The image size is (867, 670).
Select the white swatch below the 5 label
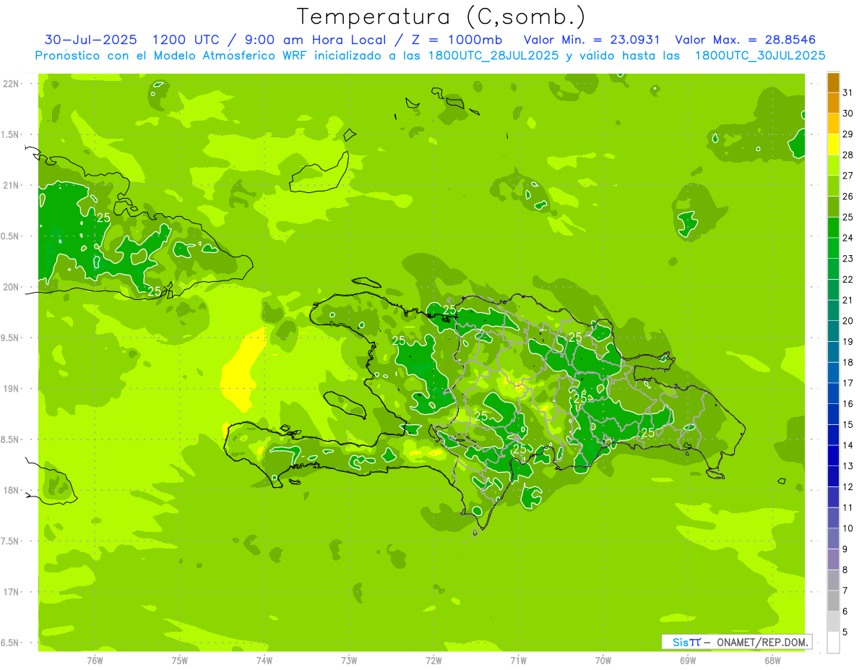tap(833, 643)
